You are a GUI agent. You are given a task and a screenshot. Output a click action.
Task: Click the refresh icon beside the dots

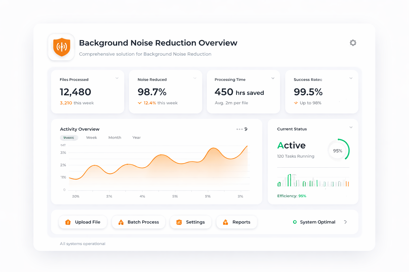point(246,129)
